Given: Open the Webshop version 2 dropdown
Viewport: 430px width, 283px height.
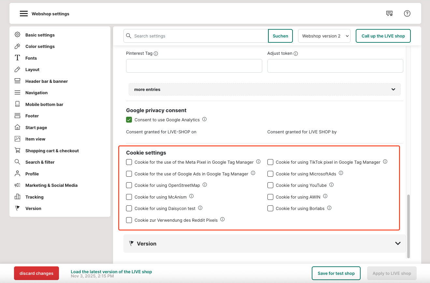Looking at the screenshot, I should pyautogui.click(x=324, y=36).
